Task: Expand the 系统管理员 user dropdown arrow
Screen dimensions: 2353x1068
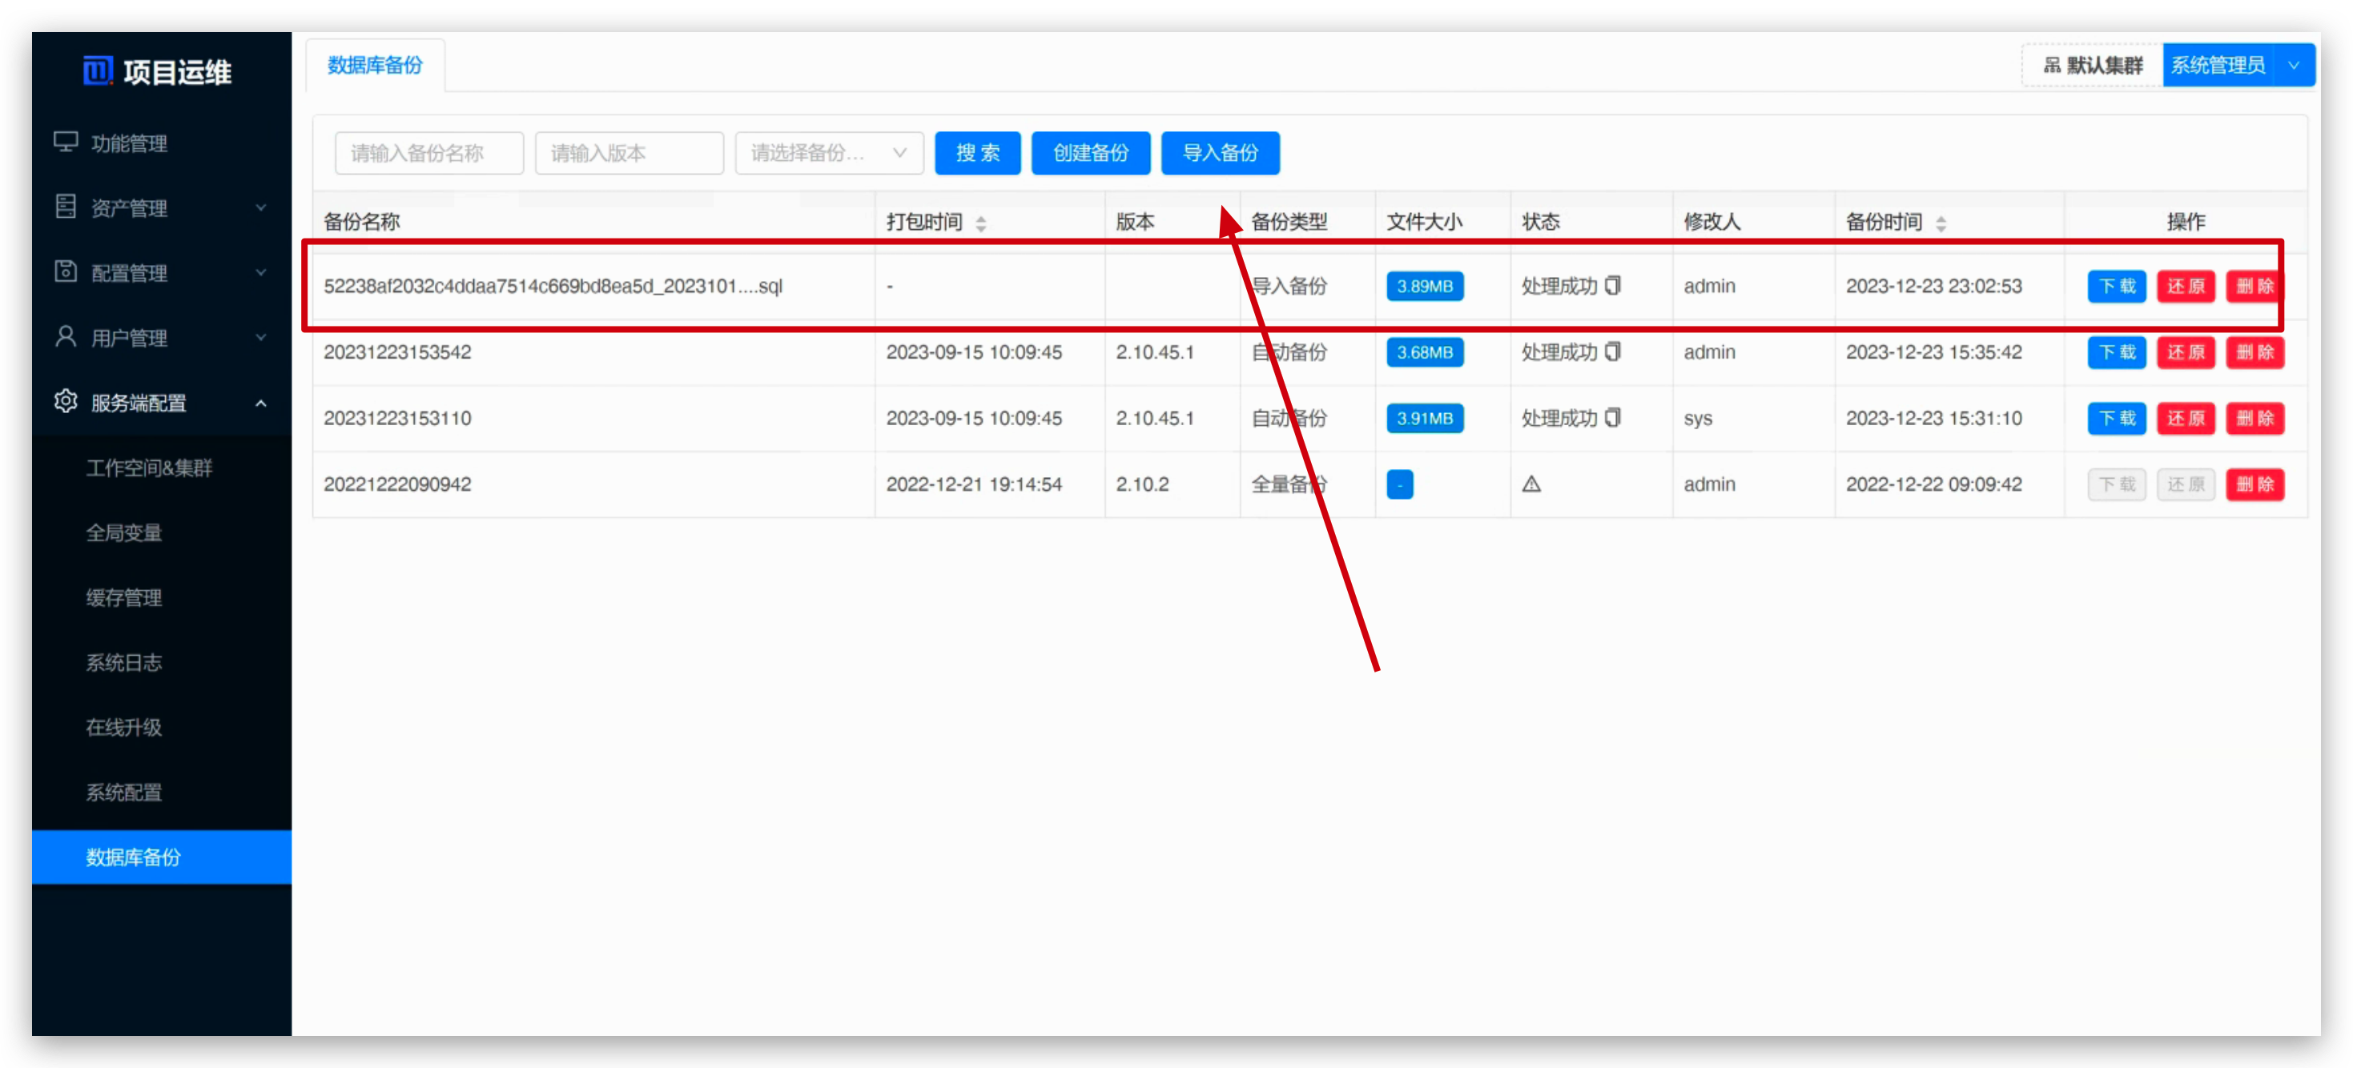Action: tap(2293, 66)
